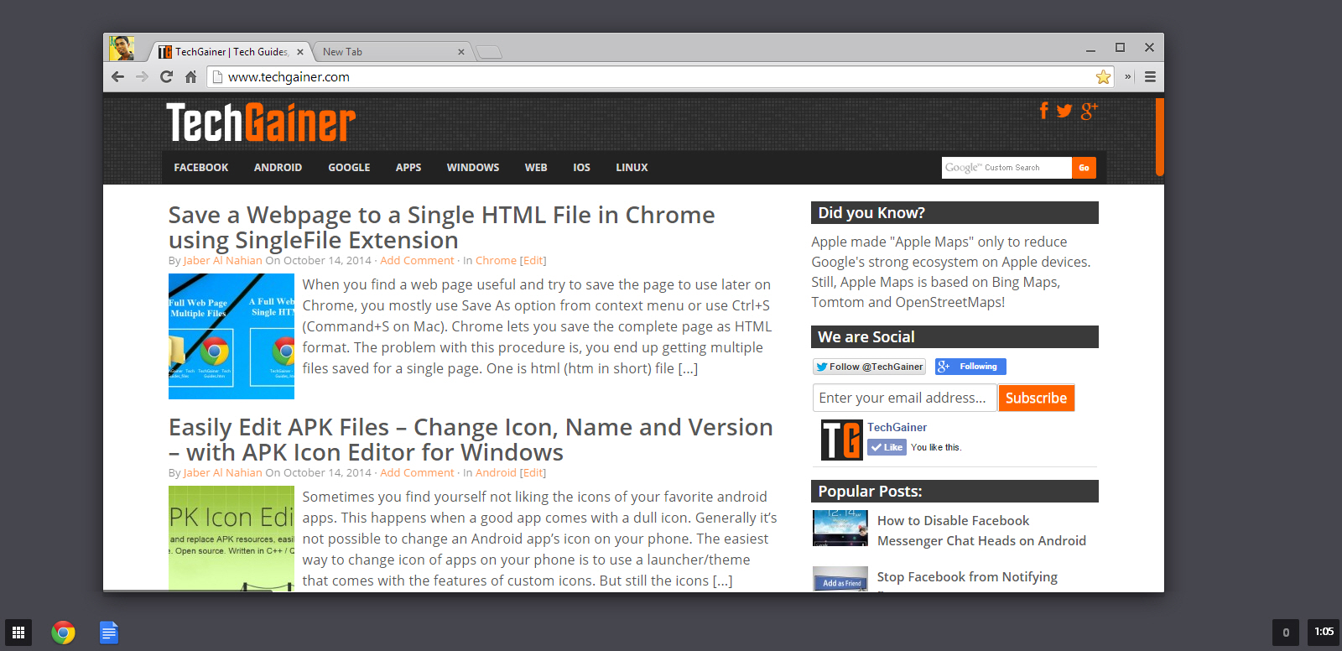The image size is (1342, 651).
Task: Open the Save a Webpage to Single HTML article
Action: [x=441, y=227]
